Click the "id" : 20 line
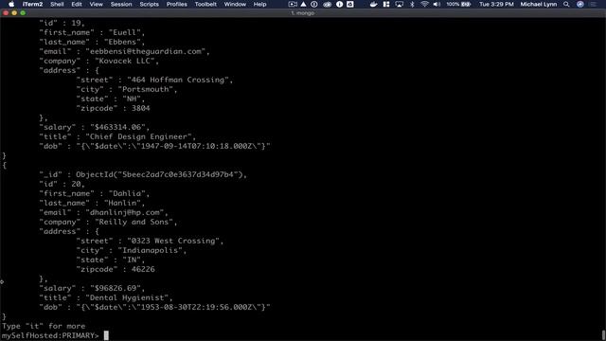 62,184
